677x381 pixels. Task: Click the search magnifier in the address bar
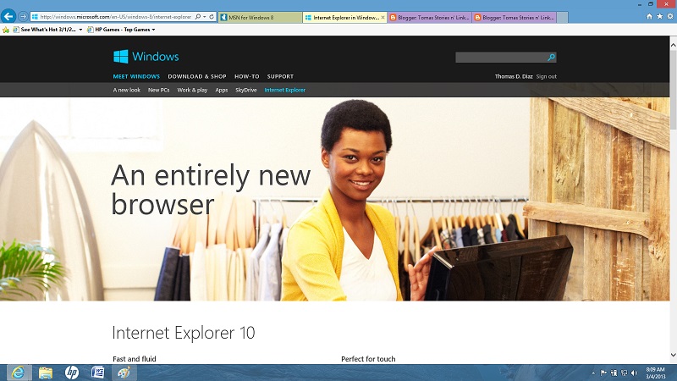click(198, 17)
